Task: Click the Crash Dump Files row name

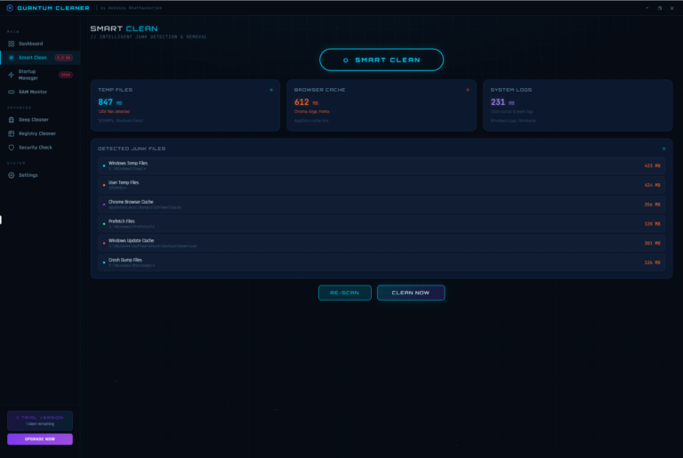Action: tap(125, 260)
